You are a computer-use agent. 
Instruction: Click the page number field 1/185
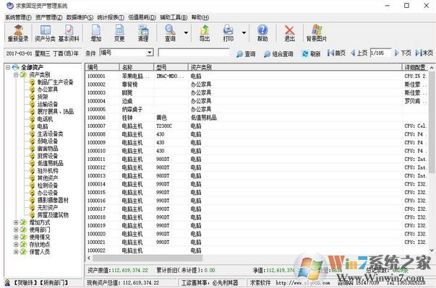(x=380, y=53)
